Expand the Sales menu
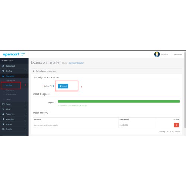Viewport: 186px width, 186px height. [x=14, y=109]
